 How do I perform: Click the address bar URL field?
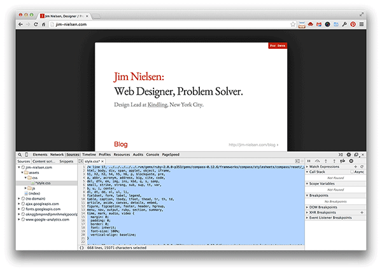point(171,24)
